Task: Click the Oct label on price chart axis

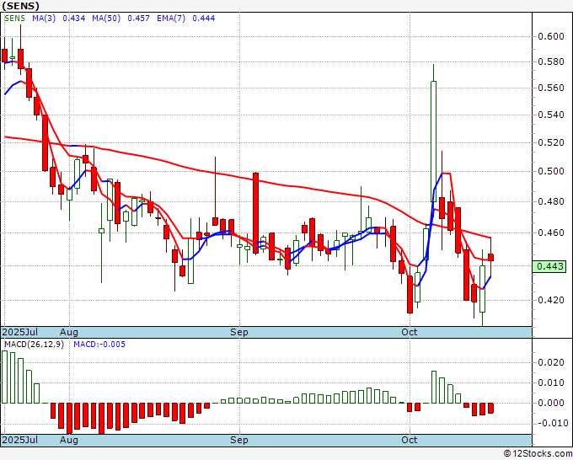Action: [409, 332]
